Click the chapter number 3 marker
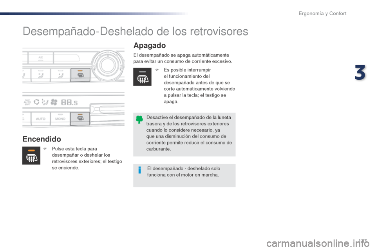The height and width of the screenshot is (250, 376). point(360,73)
